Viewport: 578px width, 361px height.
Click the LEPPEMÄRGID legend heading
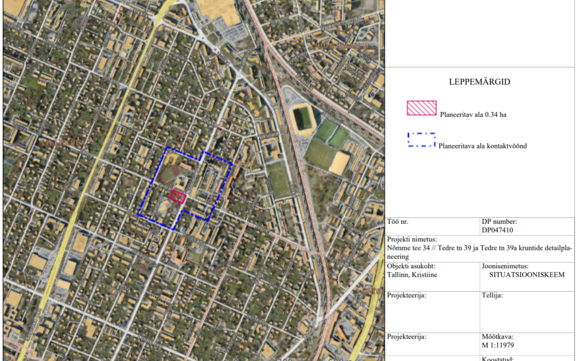click(x=479, y=82)
